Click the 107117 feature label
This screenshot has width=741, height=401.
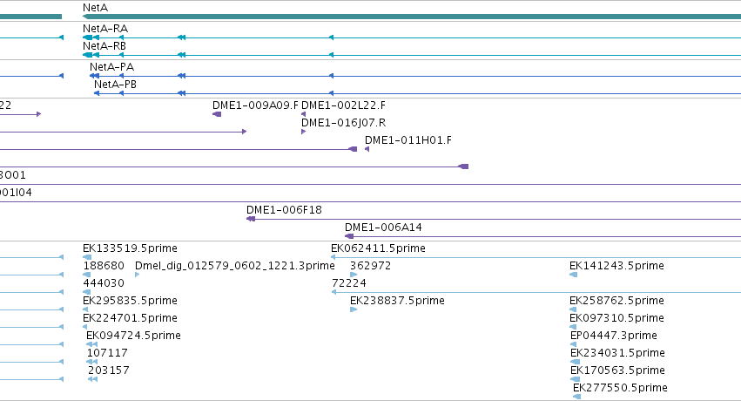point(107,353)
